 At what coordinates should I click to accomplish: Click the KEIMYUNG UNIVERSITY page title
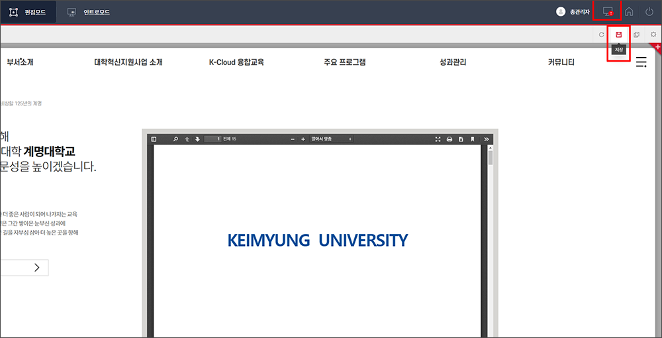(x=318, y=241)
